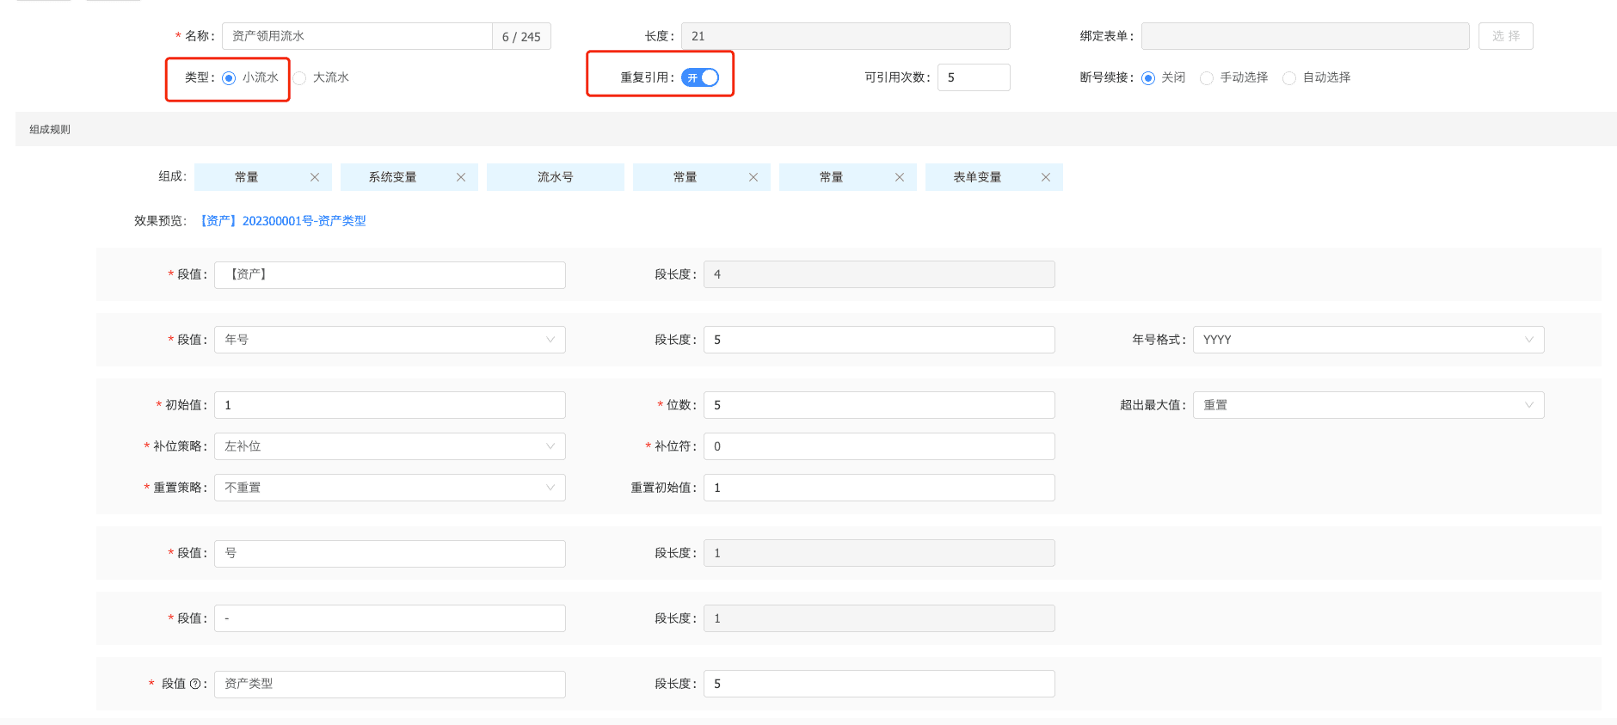
Task: Select the 小流水 type radio button
Action: pyautogui.click(x=229, y=78)
